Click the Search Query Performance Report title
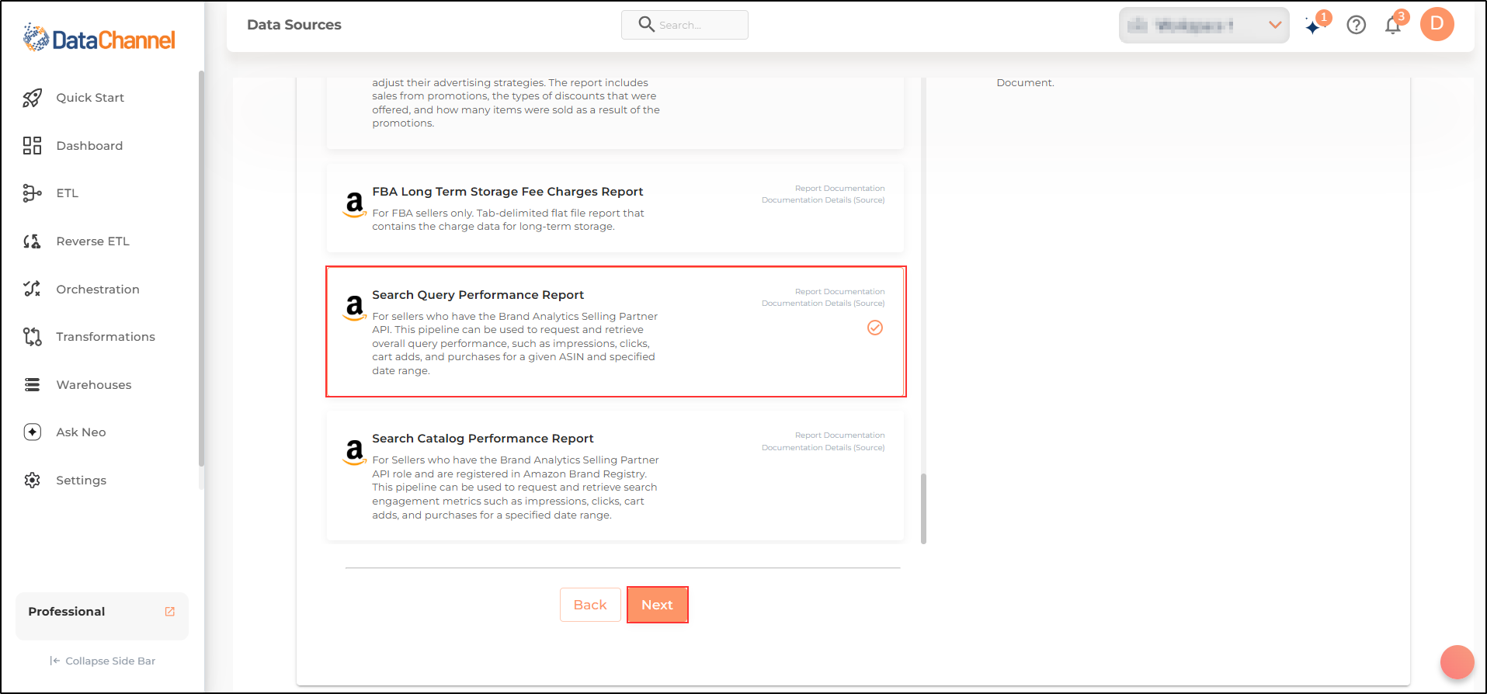Image resolution: width=1487 pixels, height=694 pixels. click(478, 295)
